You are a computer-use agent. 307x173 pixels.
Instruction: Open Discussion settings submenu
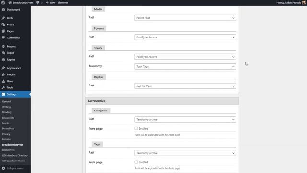pyautogui.click(x=8, y=118)
